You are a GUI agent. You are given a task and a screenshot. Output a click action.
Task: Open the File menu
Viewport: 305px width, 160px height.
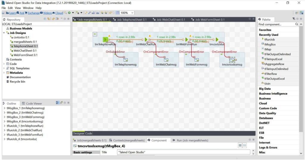[x=4, y=8]
